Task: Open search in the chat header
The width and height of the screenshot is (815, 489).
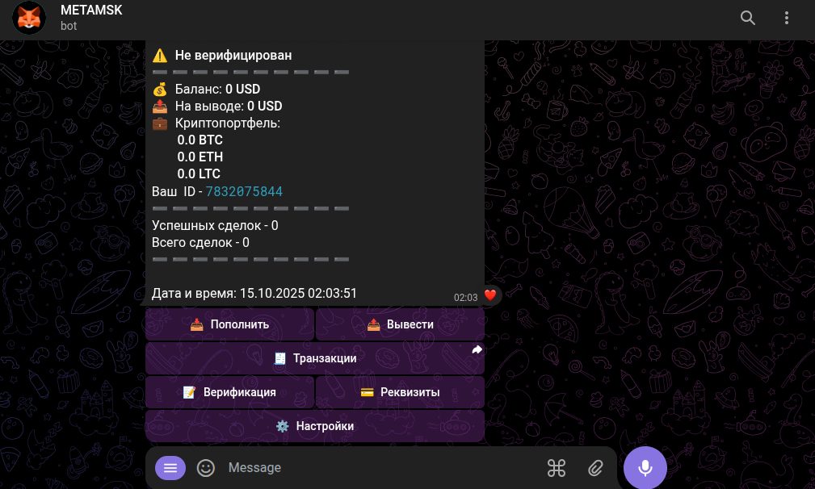Action: point(747,19)
